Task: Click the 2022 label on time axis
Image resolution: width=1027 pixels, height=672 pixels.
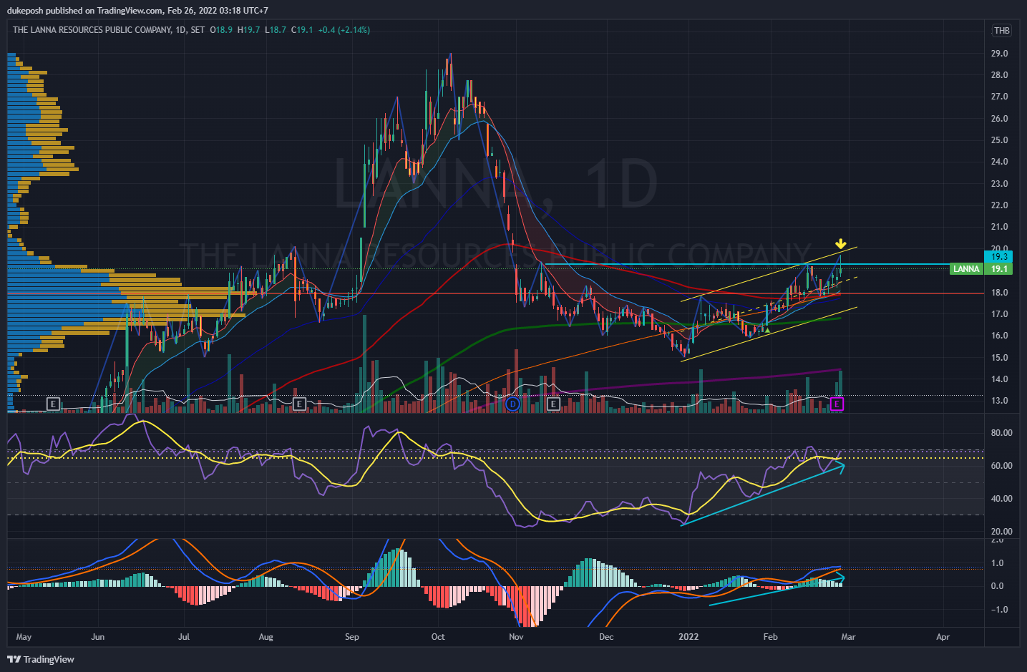Action: coord(688,637)
